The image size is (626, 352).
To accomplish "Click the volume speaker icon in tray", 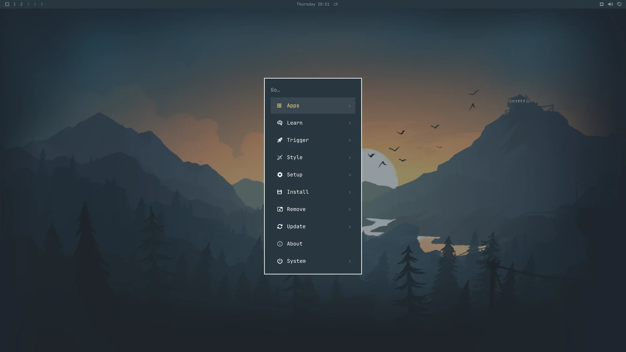I will point(610,4).
